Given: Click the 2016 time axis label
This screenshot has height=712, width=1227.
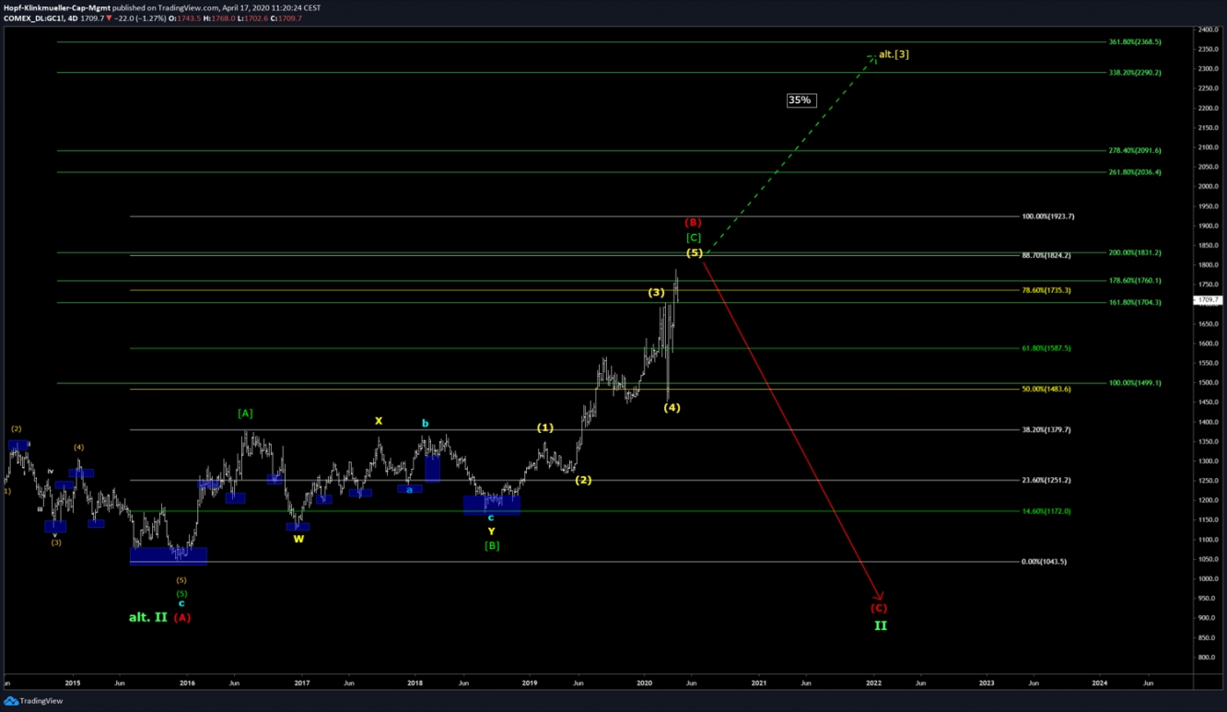Looking at the screenshot, I should point(187,683).
